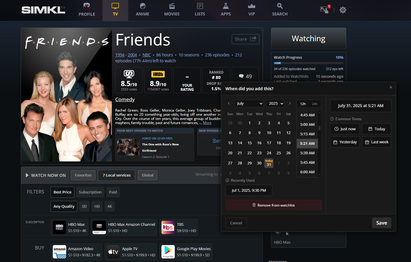
Task: Click the Search magnifier icon
Action: (280, 6)
